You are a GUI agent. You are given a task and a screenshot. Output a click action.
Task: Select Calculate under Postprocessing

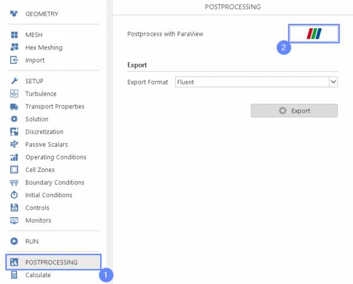click(38, 275)
